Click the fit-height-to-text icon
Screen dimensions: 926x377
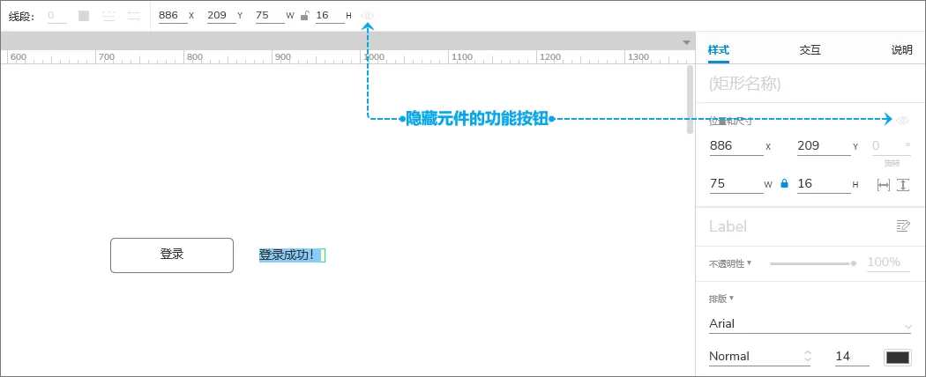tap(902, 185)
